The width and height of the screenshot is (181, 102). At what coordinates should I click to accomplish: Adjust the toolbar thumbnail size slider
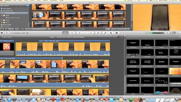(19, 33)
